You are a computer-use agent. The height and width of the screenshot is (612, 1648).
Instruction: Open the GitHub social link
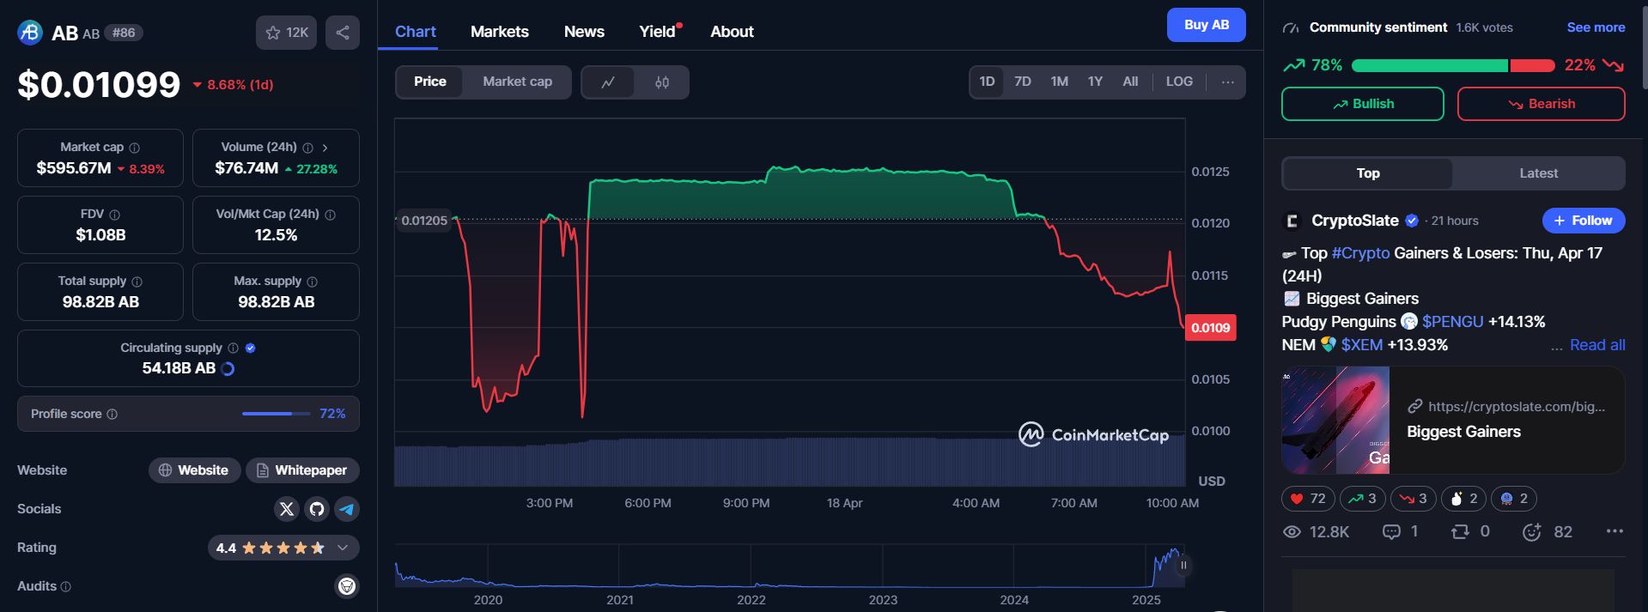[317, 509]
